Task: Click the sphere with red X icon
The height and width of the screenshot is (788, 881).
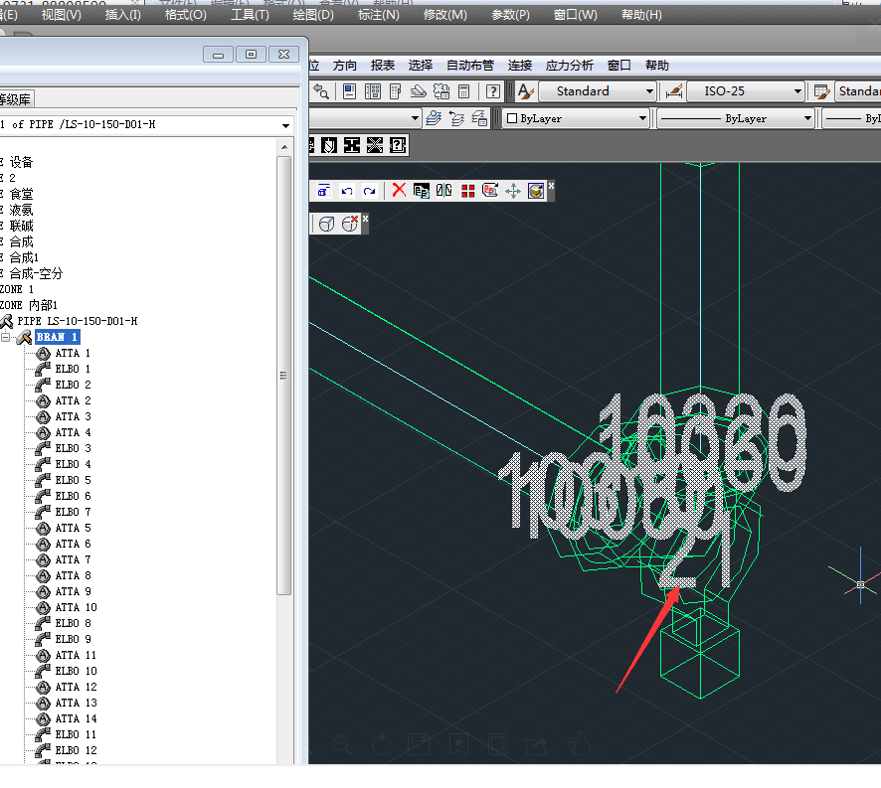Action: tap(349, 224)
